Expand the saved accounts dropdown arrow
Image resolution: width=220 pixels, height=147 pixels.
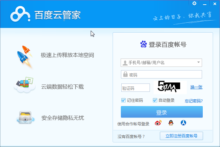coord(198,62)
